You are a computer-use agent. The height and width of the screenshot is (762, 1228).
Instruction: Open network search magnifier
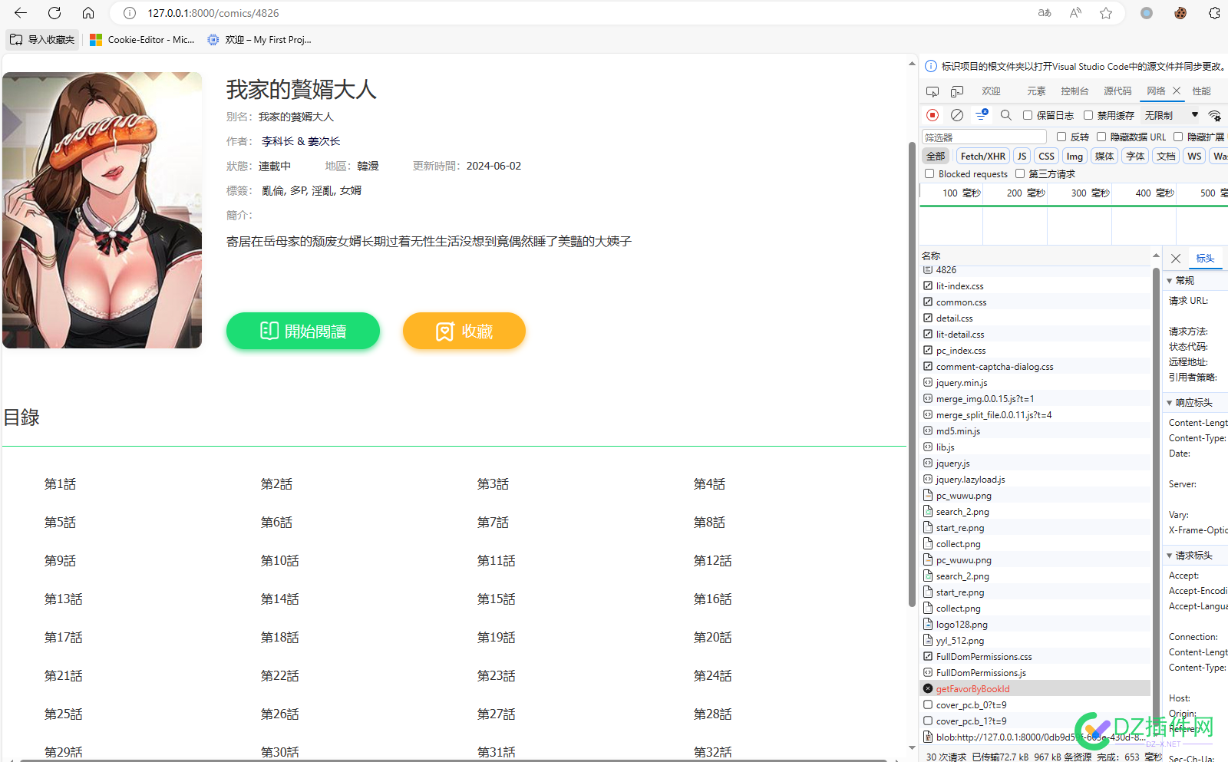(x=1006, y=115)
